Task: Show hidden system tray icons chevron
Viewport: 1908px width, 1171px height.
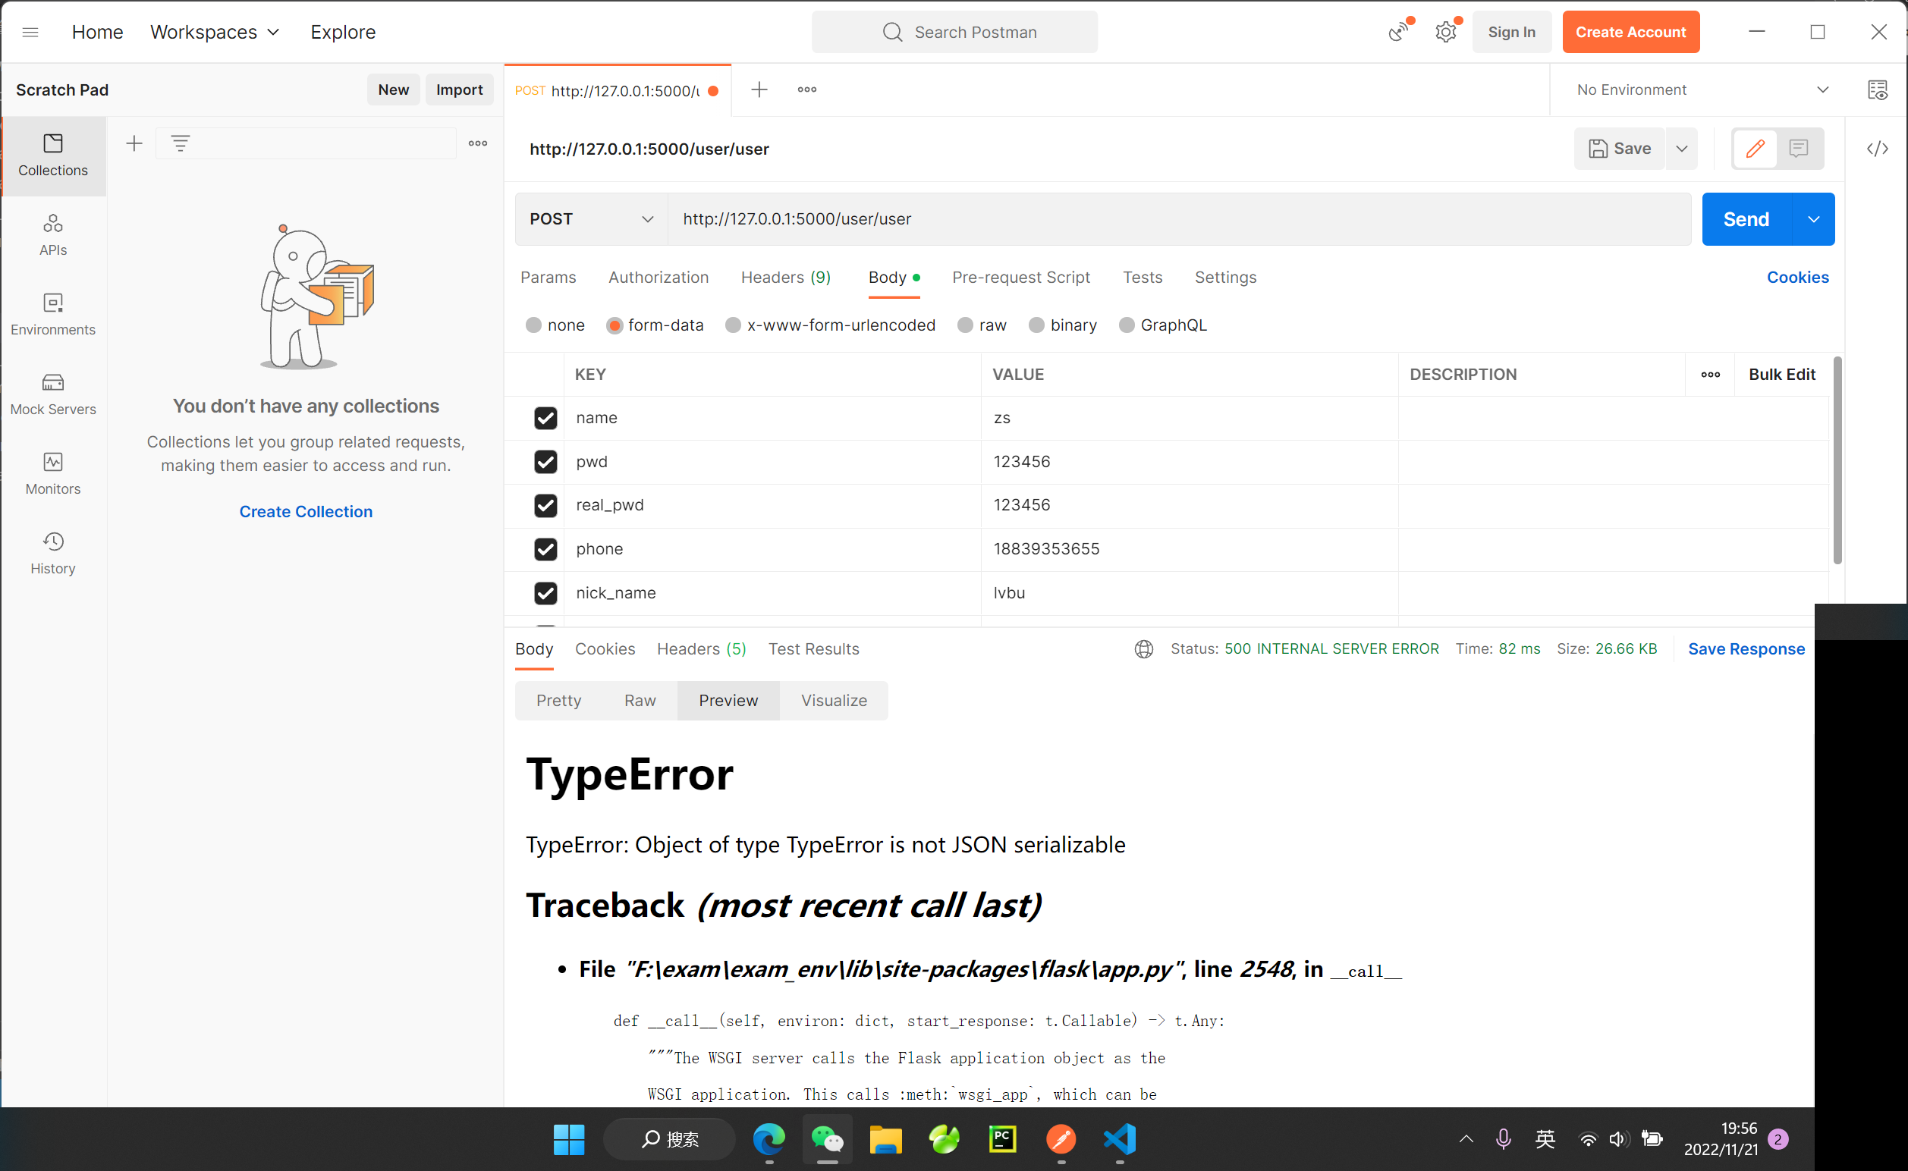Action: point(1466,1138)
